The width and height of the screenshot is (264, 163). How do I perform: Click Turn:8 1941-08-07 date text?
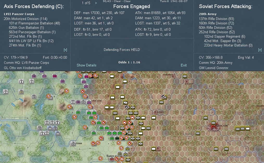coord(174,1)
